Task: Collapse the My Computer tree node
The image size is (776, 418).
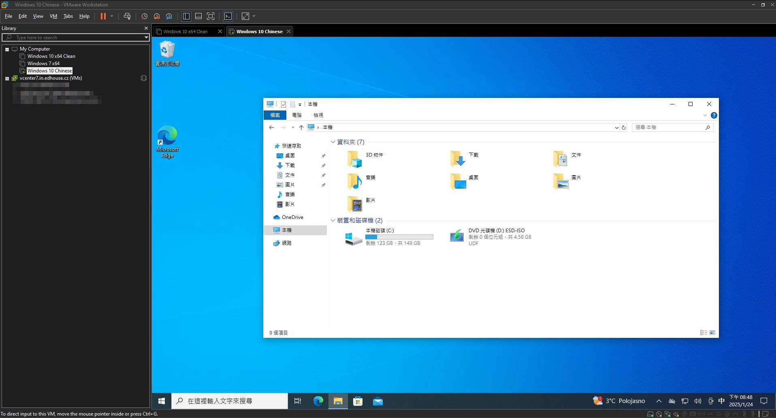Action: (x=7, y=49)
